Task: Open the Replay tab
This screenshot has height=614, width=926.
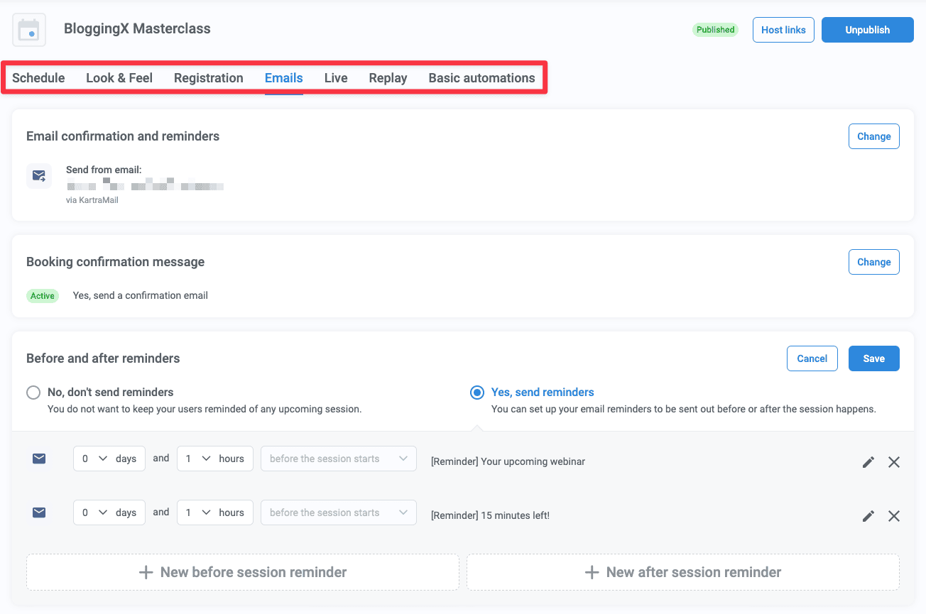Action: coord(388,78)
